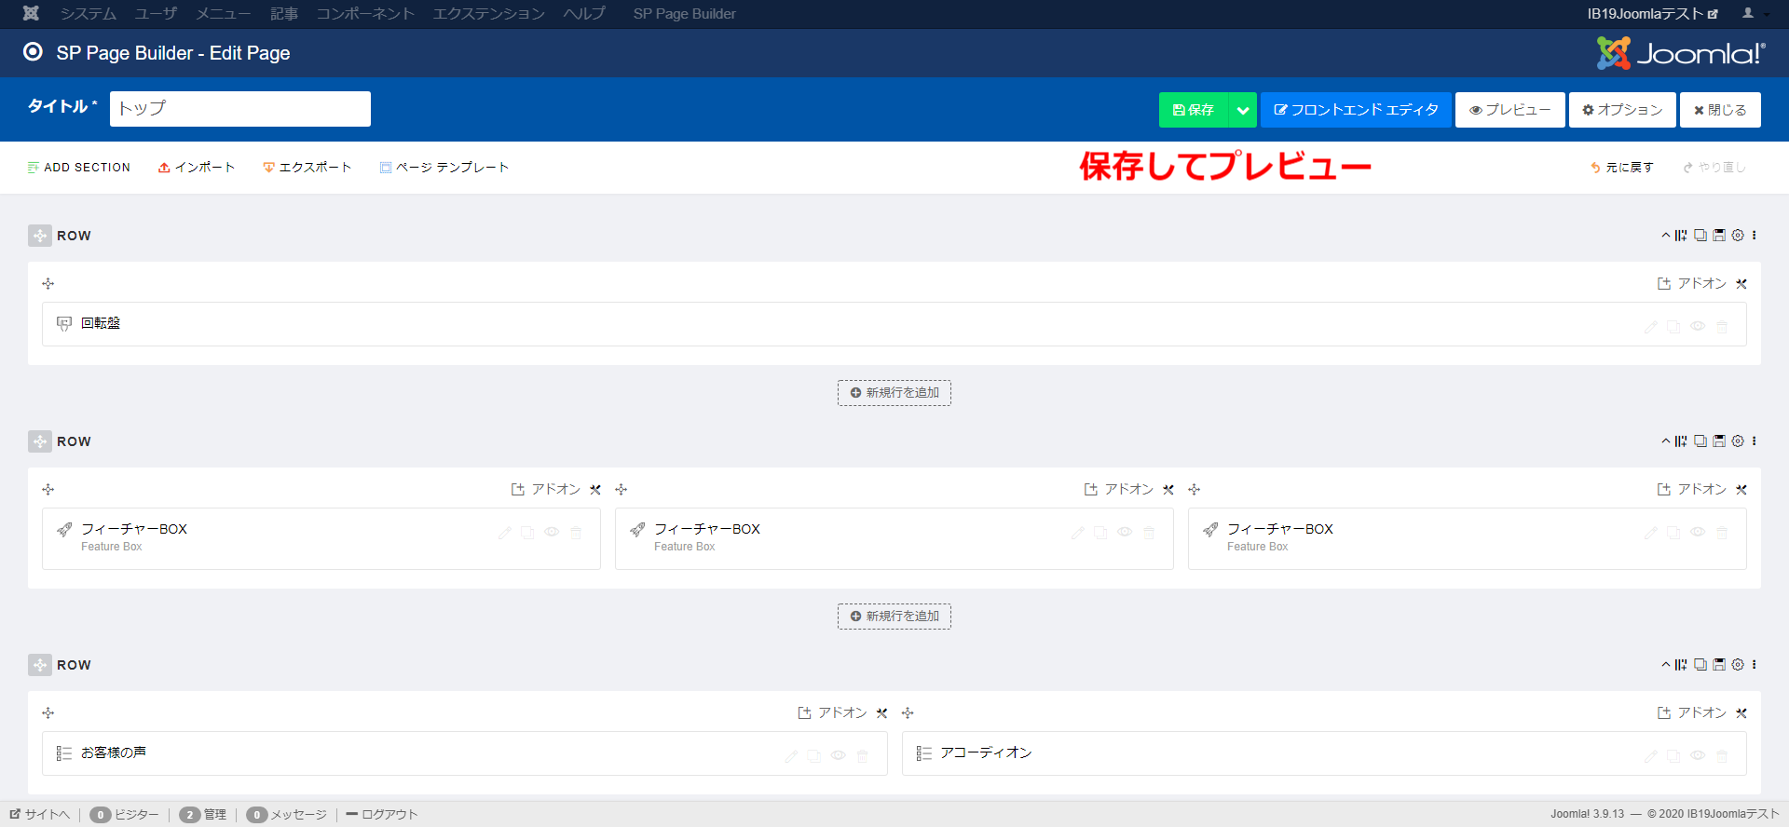Click ページ テンプレート in the toolbar
Screen dimensions: 1789x827
[444, 168]
